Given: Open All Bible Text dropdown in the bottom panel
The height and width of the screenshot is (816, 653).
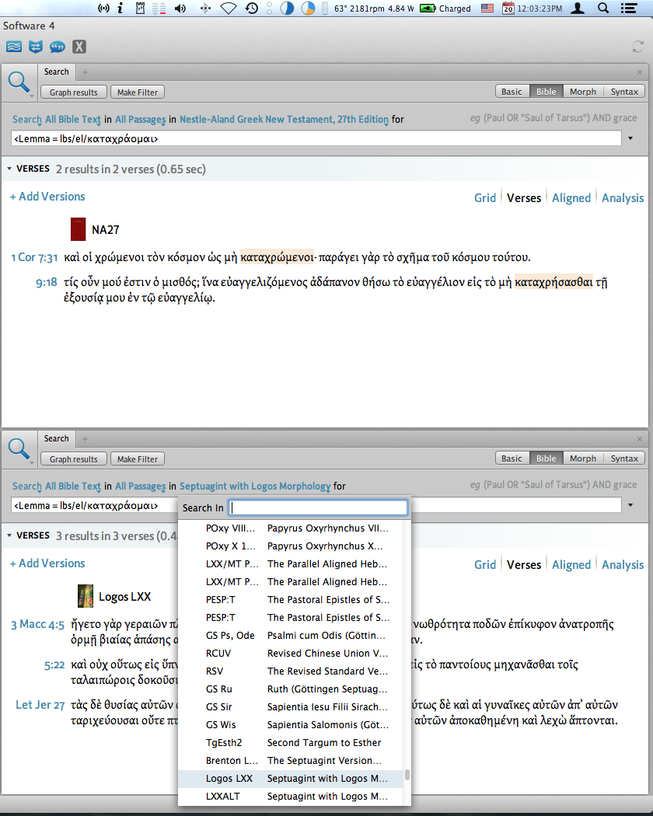Looking at the screenshot, I should (x=73, y=486).
